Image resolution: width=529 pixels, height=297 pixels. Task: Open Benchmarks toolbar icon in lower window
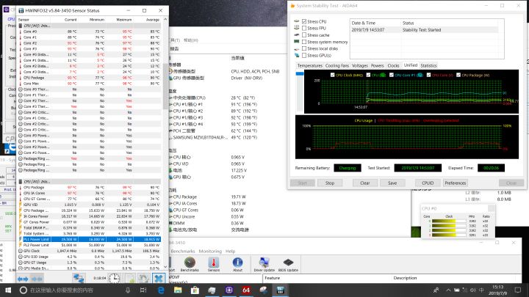[x=190, y=264]
